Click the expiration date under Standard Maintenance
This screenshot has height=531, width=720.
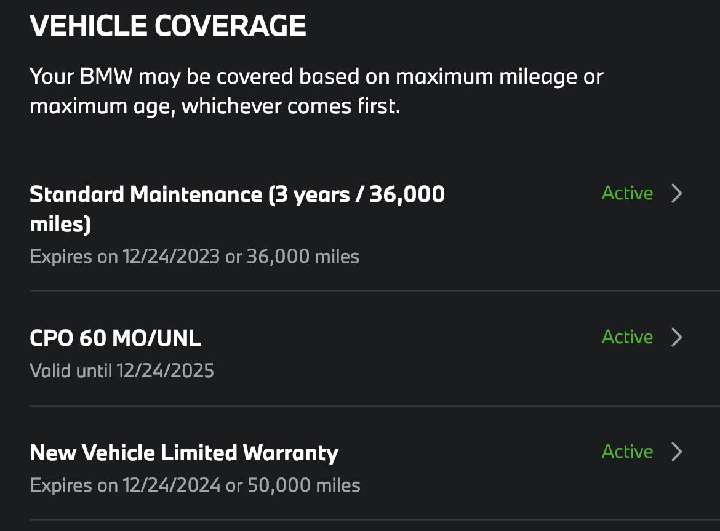click(194, 256)
